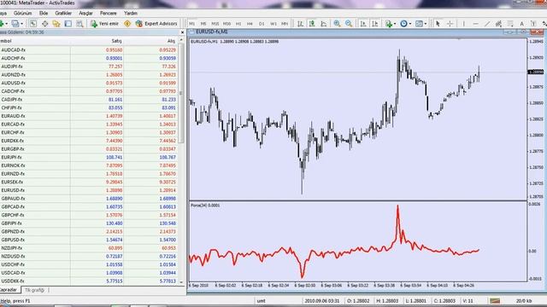Open the Grafikler menu

[63, 13]
